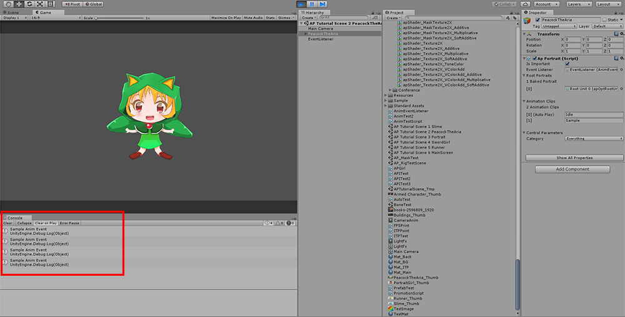This screenshot has width=625, height=317.
Task: Toggle Pivot handle position mode
Action: coord(72,4)
